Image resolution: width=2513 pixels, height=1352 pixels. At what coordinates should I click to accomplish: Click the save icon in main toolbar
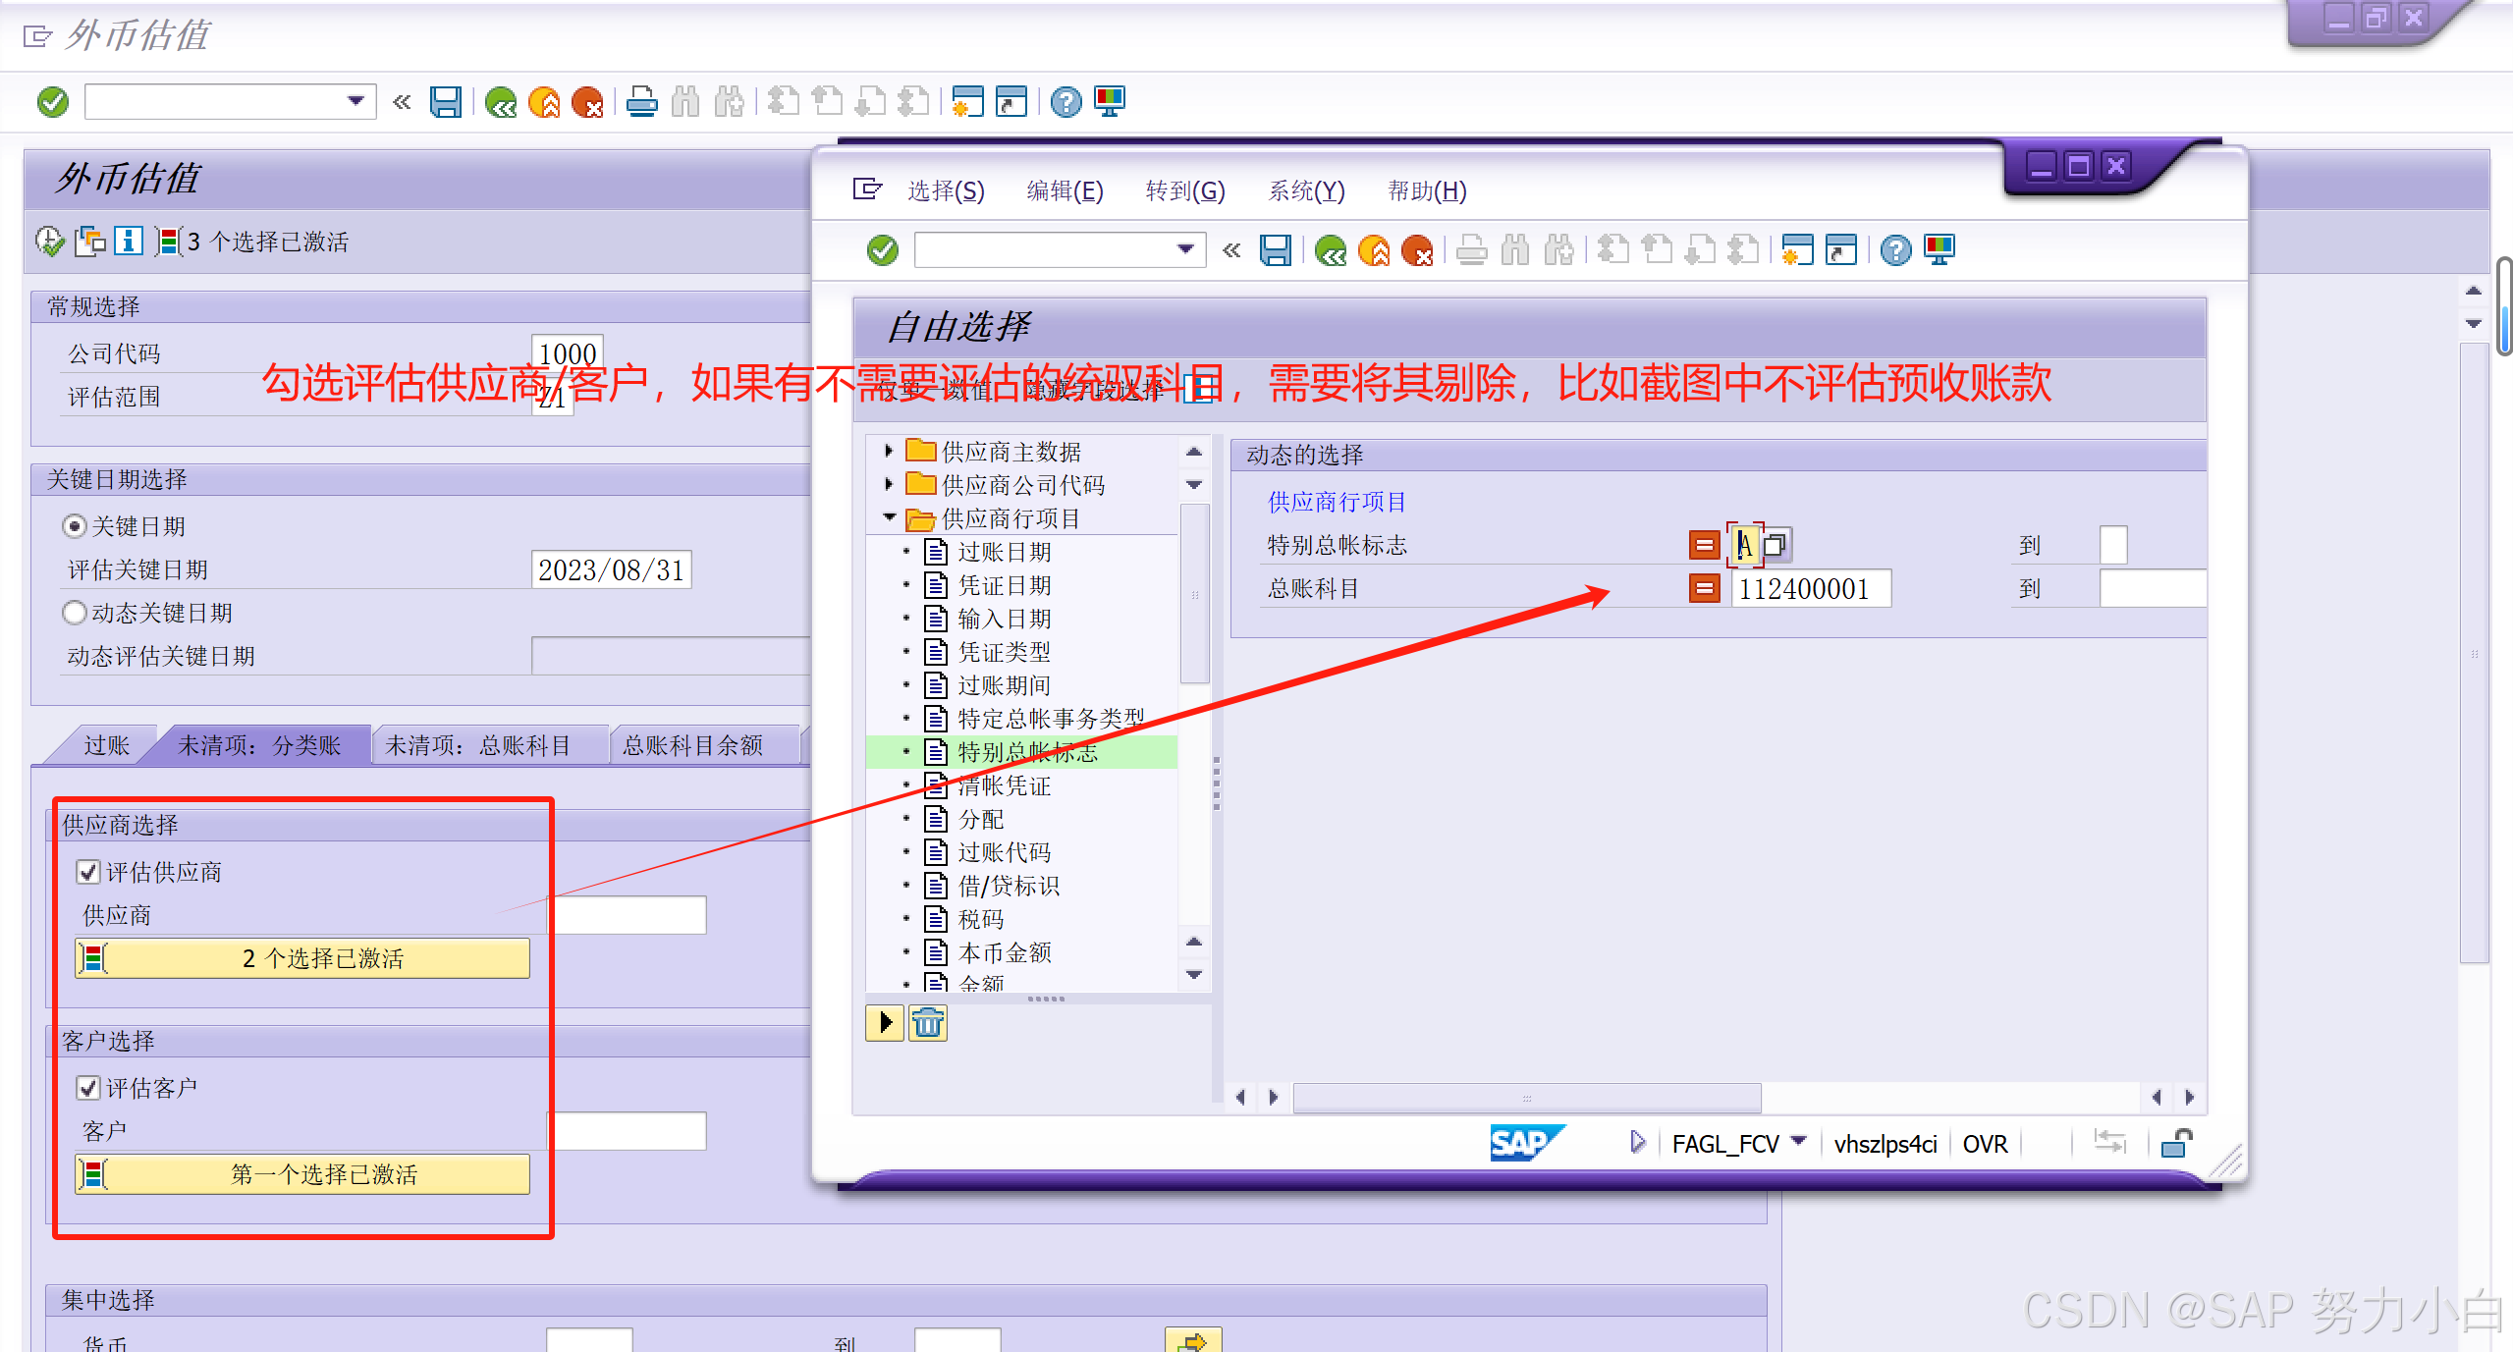[x=445, y=102]
